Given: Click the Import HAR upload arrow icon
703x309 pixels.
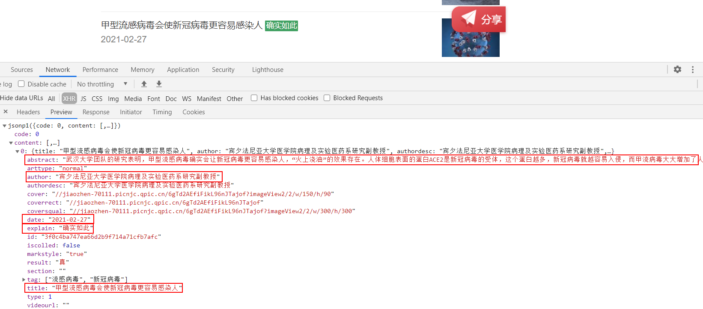Looking at the screenshot, I should click(x=144, y=84).
